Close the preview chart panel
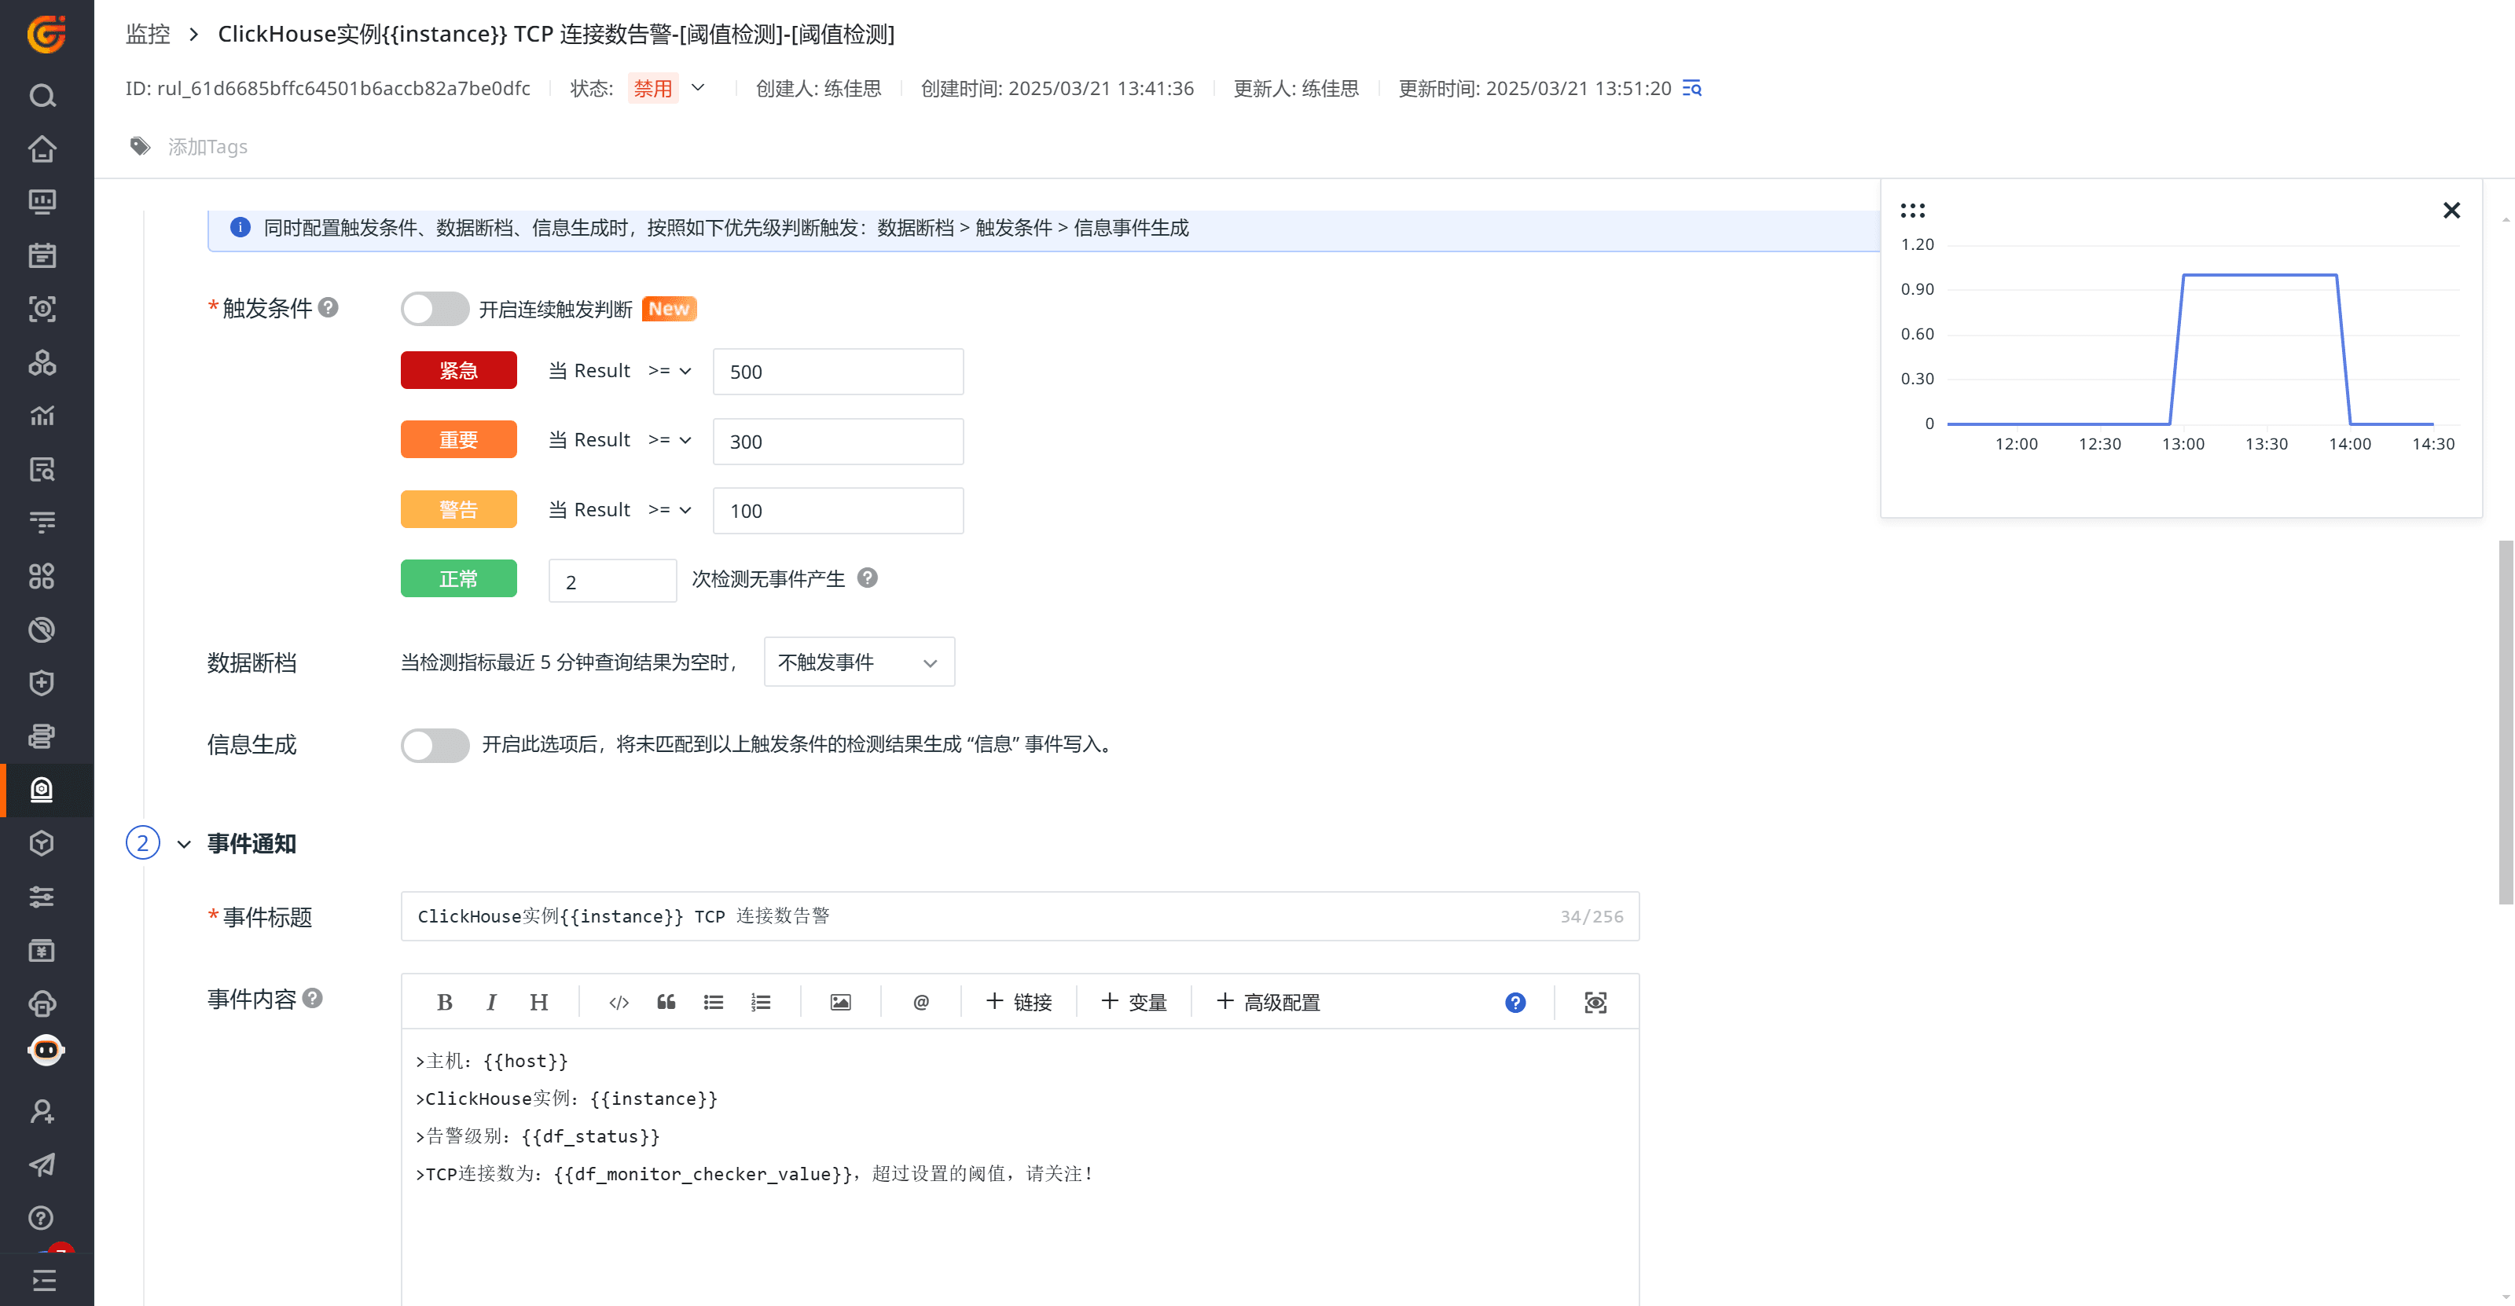 click(x=2451, y=210)
